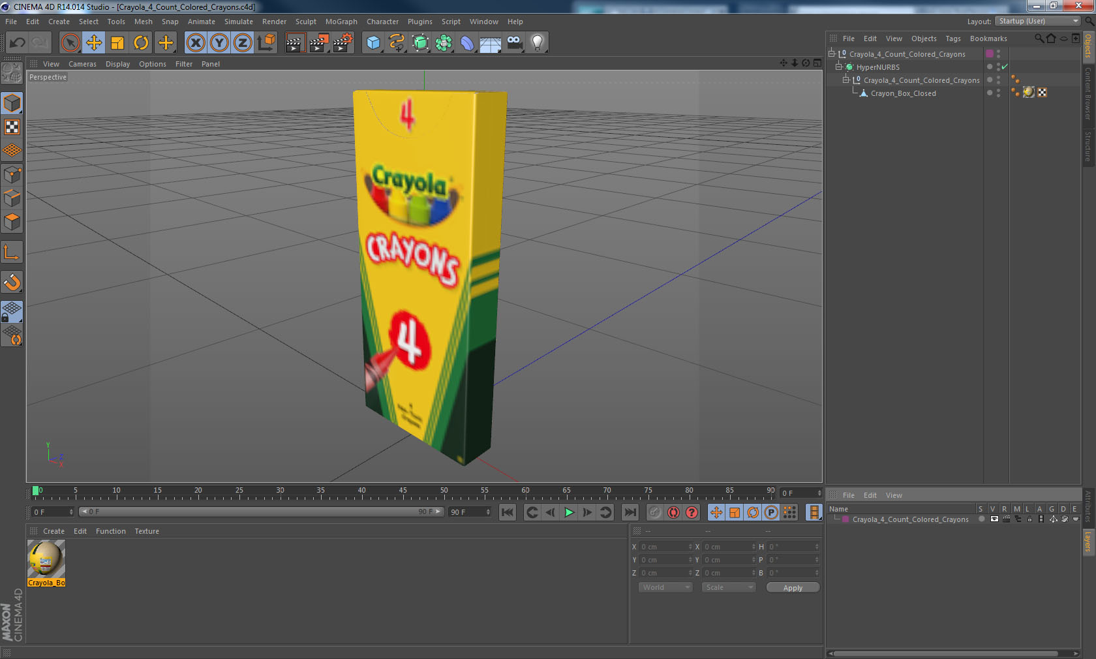
Task: Switch to Points mode
Action: pos(12,175)
